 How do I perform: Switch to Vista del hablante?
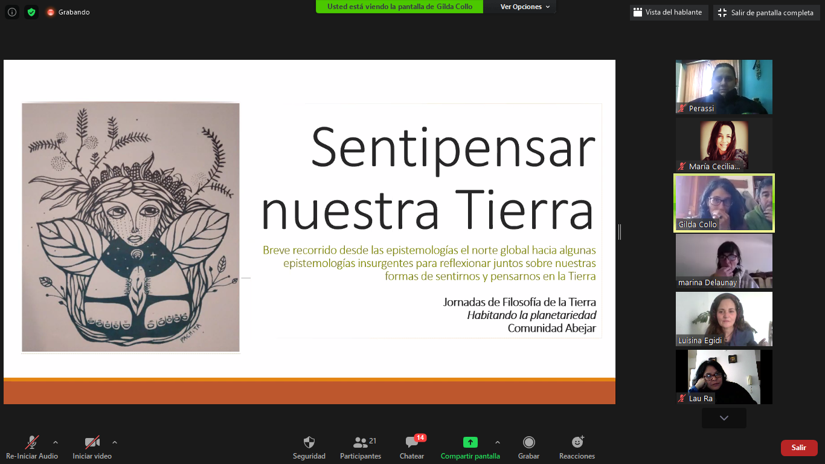click(669, 12)
